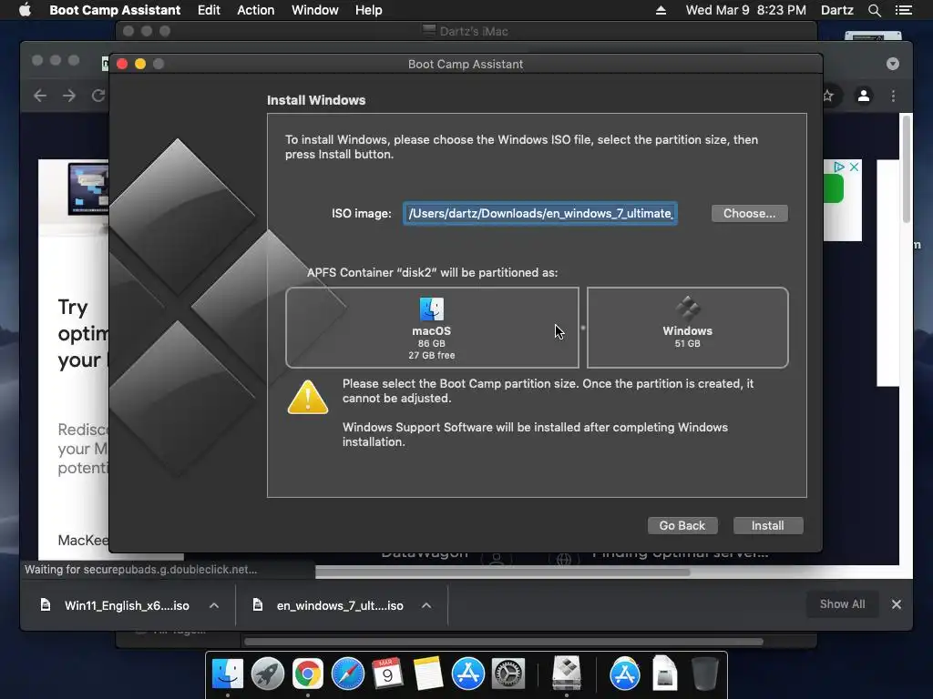
Task: Open System Preferences from the Dock
Action: pos(508,674)
